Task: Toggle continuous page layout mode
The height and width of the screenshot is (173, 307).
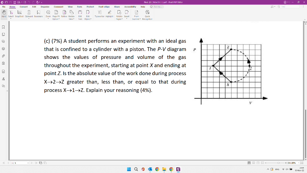Action: 253,162
